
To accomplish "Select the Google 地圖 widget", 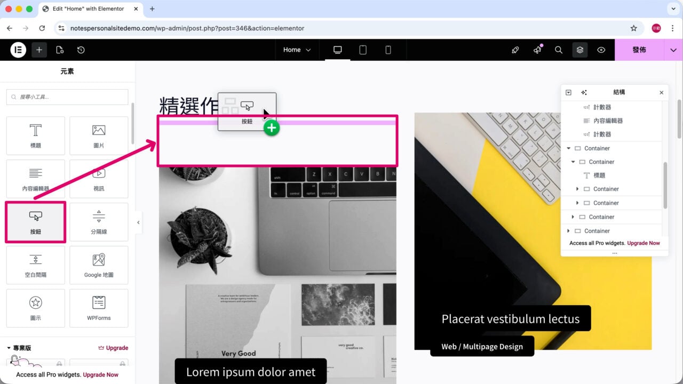I will coord(99,265).
